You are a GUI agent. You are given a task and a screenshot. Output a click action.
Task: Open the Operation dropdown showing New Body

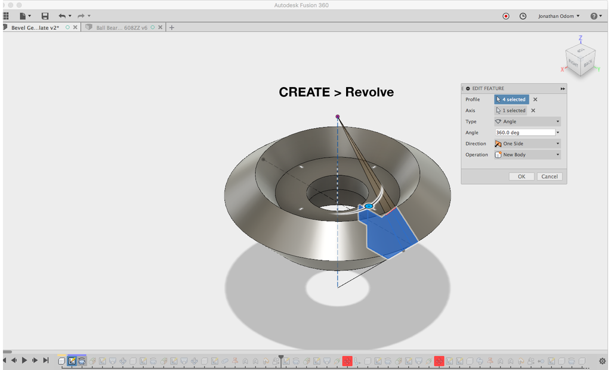[527, 155]
